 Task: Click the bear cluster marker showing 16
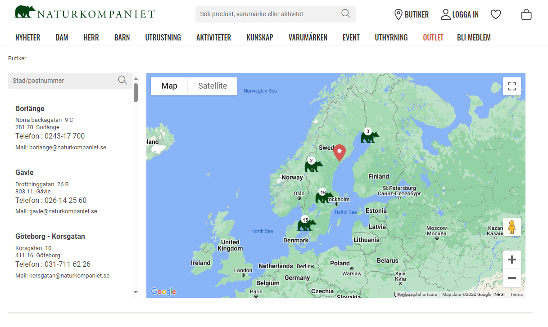(324, 196)
